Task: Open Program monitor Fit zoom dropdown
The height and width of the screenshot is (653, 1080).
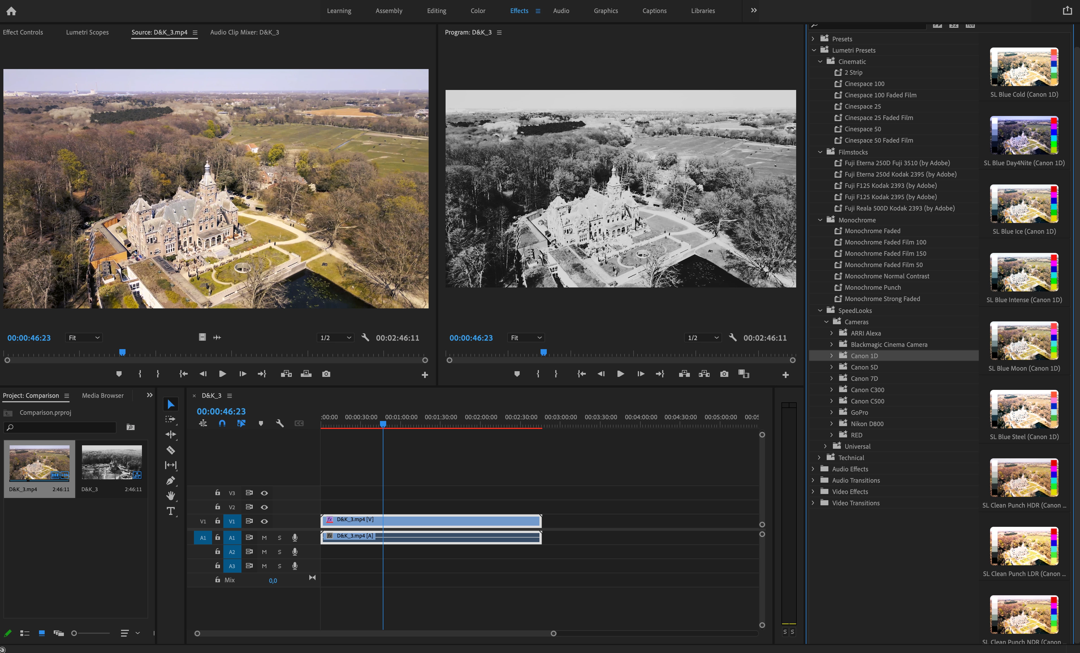Action: [x=526, y=338]
